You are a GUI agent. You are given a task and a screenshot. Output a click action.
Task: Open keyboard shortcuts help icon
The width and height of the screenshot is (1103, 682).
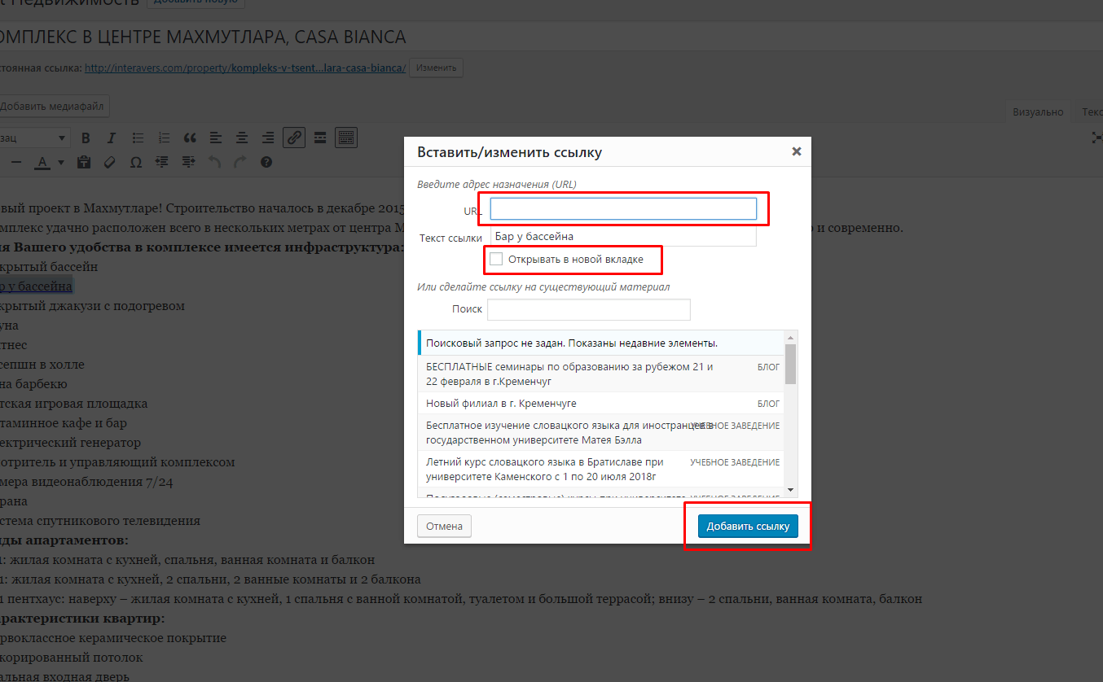266,162
